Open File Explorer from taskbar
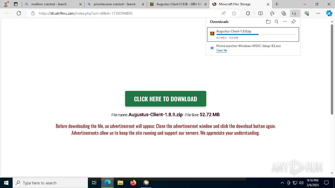 pos(120,183)
